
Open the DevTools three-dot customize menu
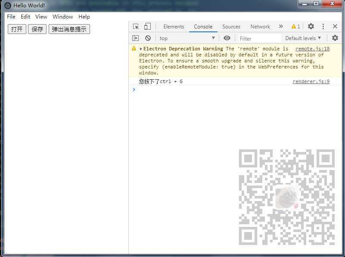pyautogui.click(x=323, y=26)
